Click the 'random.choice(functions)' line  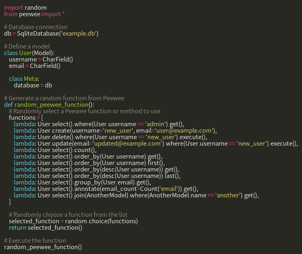click(73, 221)
